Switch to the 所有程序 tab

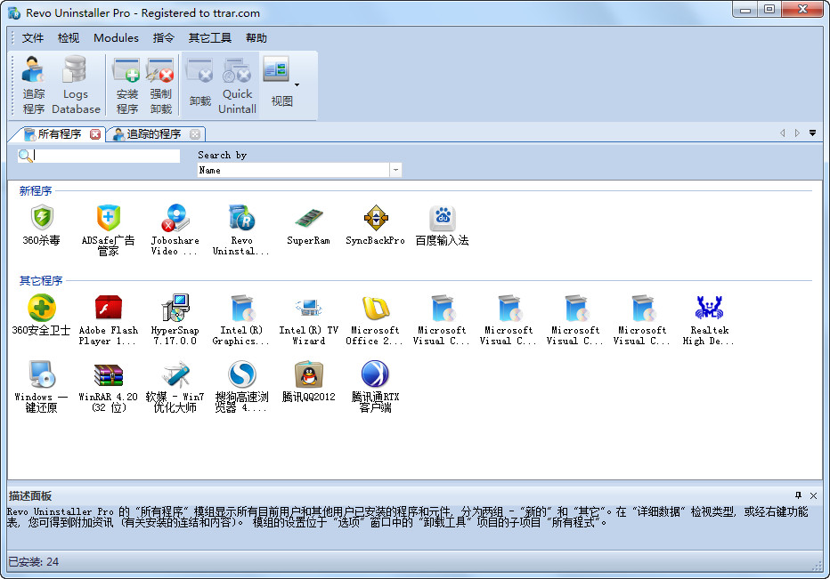point(60,134)
